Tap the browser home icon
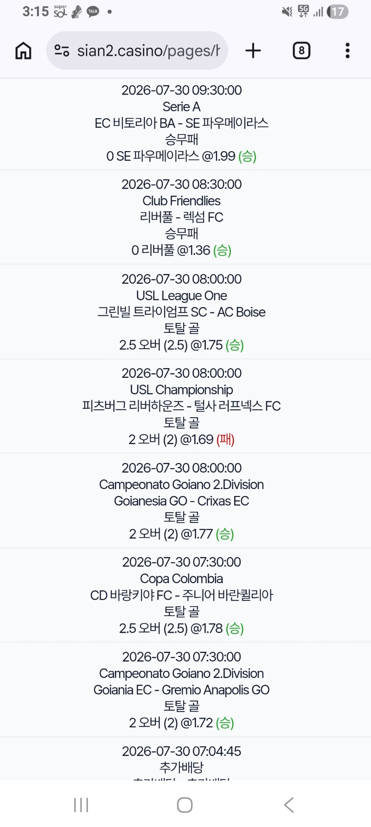The image size is (371, 827). point(23,51)
